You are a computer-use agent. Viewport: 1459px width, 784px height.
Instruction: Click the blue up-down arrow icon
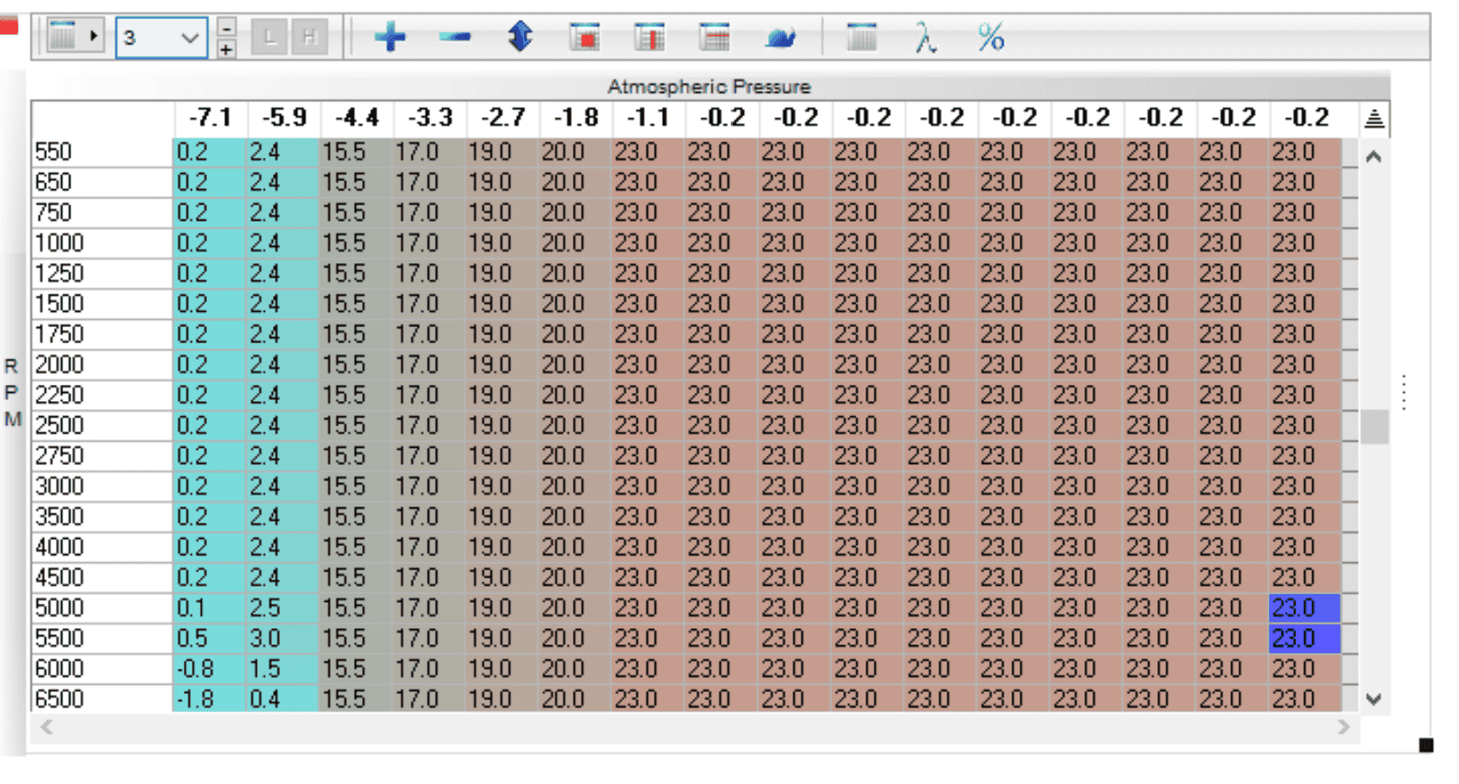[520, 37]
